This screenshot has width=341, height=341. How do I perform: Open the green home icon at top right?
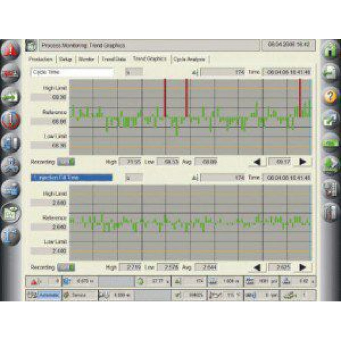(x=330, y=50)
